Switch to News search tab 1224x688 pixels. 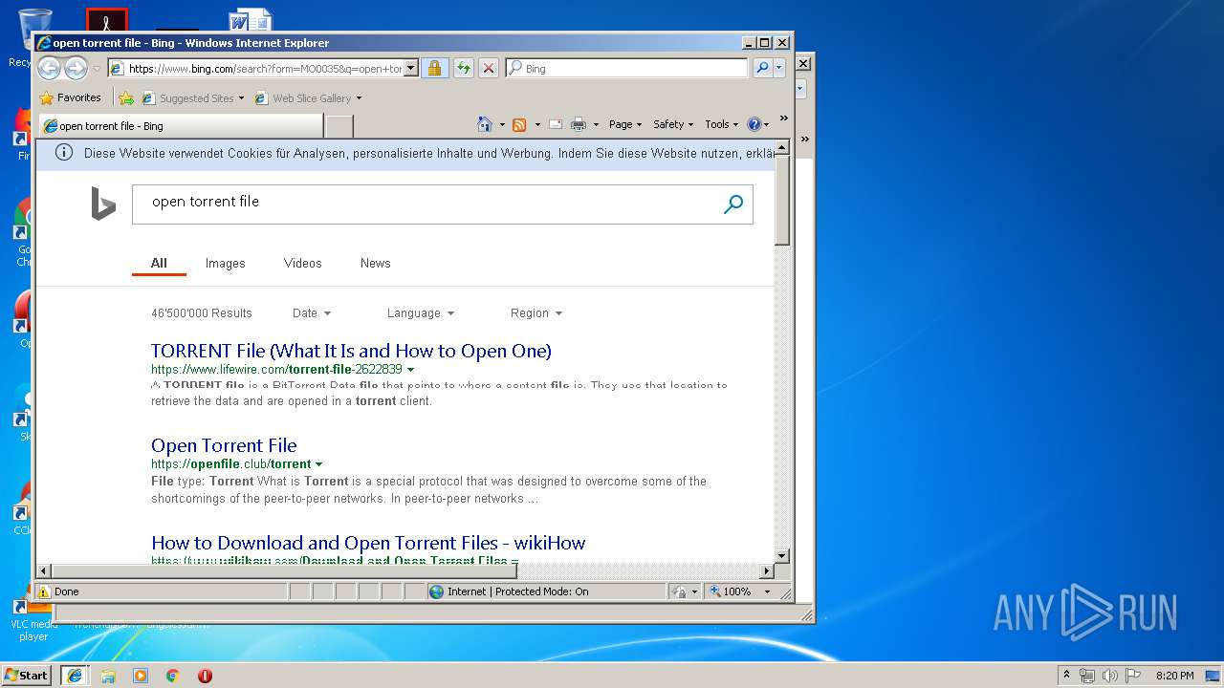(375, 263)
